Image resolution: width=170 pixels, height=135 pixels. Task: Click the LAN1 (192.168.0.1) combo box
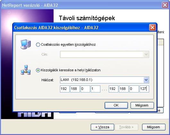(105, 80)
